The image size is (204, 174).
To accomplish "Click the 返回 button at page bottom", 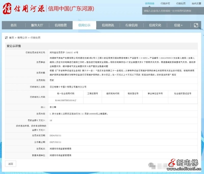I will tap(10, 164).
